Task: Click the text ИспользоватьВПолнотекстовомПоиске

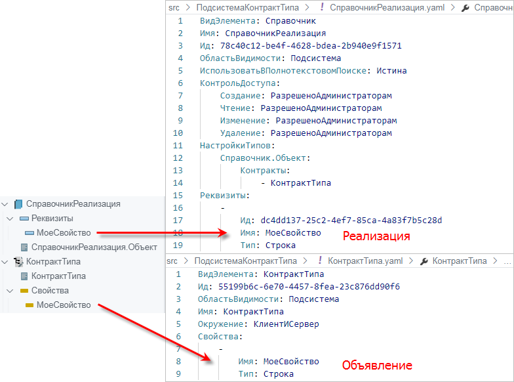Action: click(x=283, y=71)
